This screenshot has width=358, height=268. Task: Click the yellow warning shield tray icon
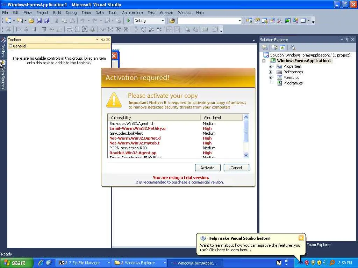click(320, 263)
